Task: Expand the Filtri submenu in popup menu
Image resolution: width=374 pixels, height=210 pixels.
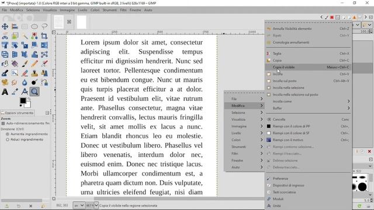Action: [x=244, y=153]
